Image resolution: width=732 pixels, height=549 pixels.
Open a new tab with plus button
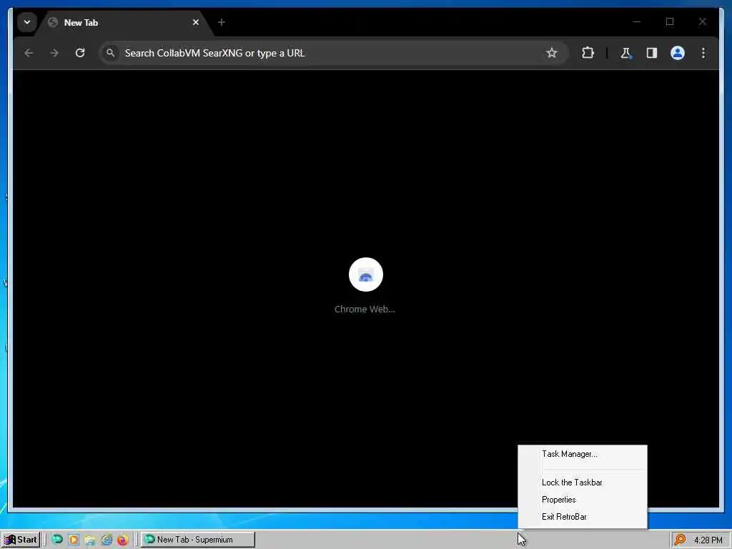point(222,22)
